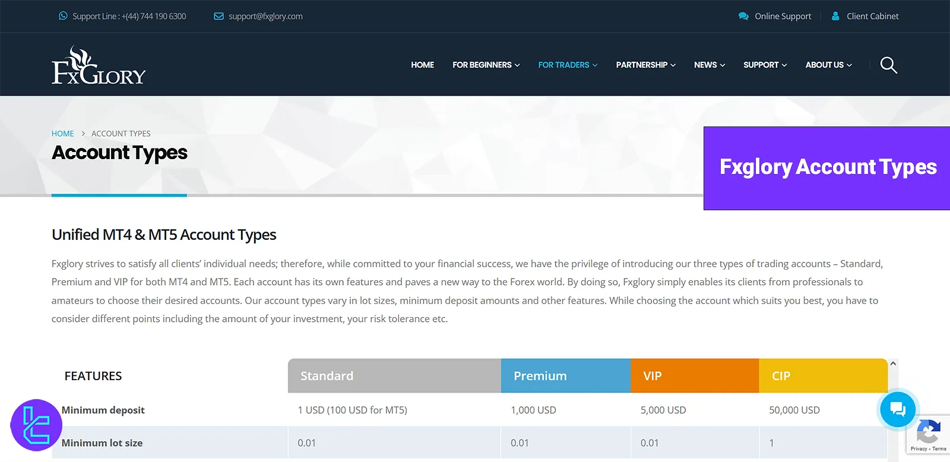Click the breadcrumb separator chevron
The image size is (950, 462).
pyautogui.click(x=83, y=134)
